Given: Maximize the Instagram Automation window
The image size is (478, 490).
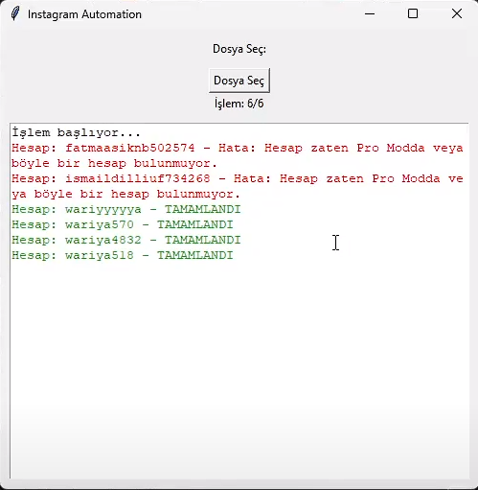Looking at the screenshot, I should tap(413, 13).
